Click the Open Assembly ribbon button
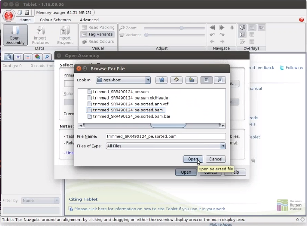Image resolution: width=307 pixels, height=226 pixels. [15, 35]
